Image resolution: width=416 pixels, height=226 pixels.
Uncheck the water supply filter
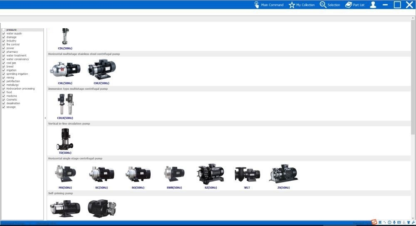click(x=4, y=34)
